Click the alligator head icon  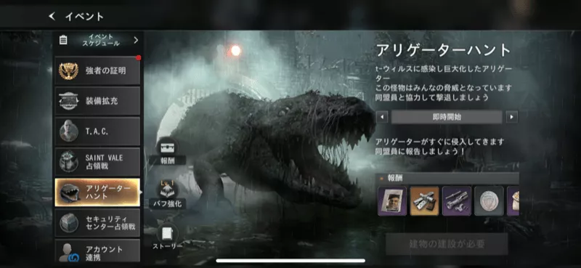[69, 192]
